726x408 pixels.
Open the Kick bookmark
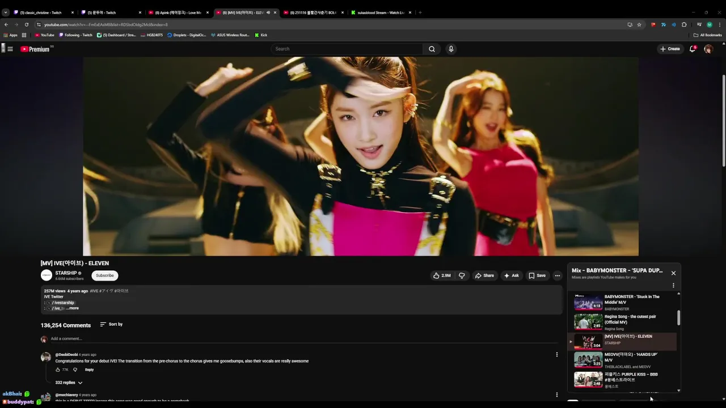point(261,35)
